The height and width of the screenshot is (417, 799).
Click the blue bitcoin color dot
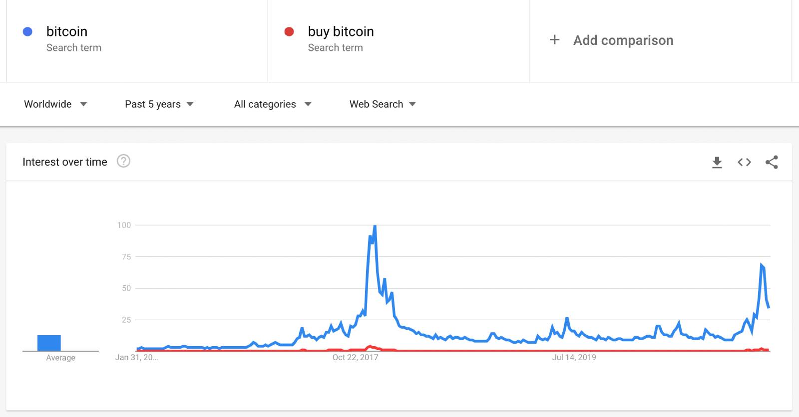coord(28,32)
